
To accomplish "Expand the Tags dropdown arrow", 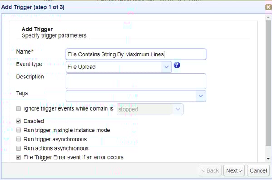I will pos(201,96).
